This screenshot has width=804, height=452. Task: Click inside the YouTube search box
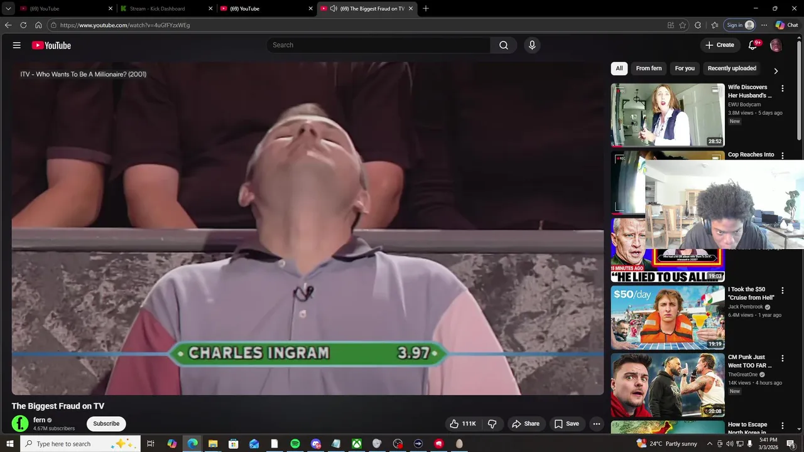tap(379, 45)
